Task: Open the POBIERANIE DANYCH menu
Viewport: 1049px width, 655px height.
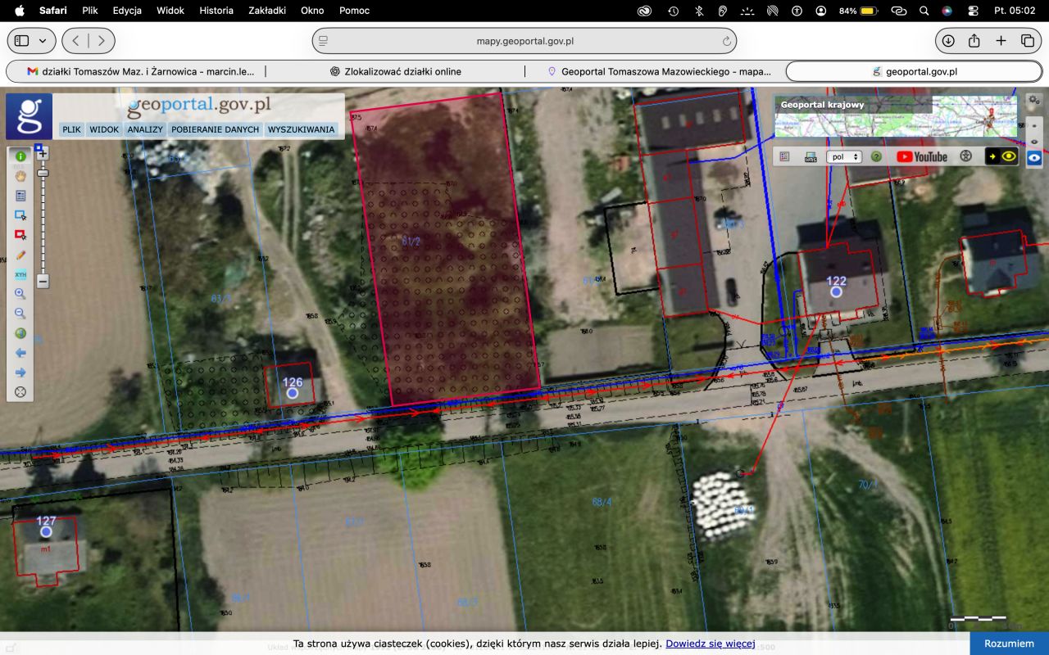Action: [216, 129]
